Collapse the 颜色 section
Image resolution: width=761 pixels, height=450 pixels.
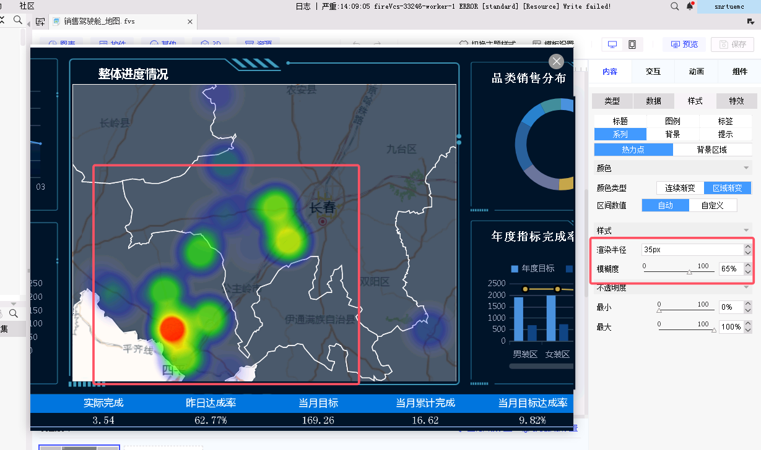[746, 168]
